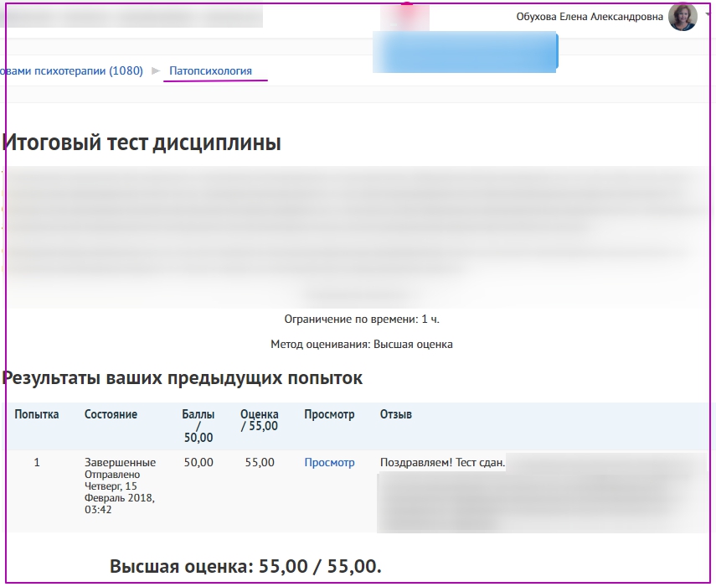Click the Поздравляем! Тест сдан. feedback text
Screen dimensions: 716x587
tap(443, 463)
